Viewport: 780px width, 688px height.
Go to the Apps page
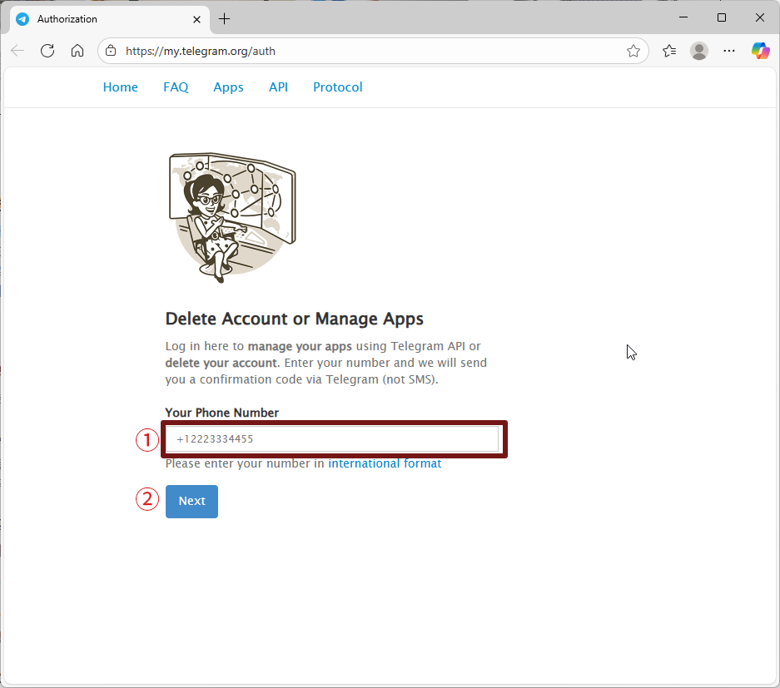coord(228,87)
